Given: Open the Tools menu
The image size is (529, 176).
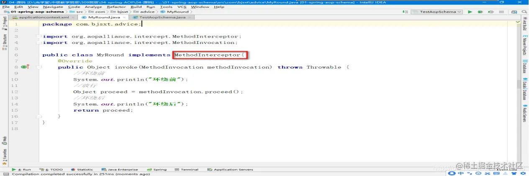Looking at the screenshot, I should [x=166, y=7].
